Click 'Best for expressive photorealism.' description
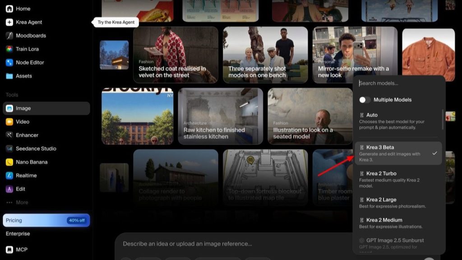462x260 pixels. coord(393,206)
